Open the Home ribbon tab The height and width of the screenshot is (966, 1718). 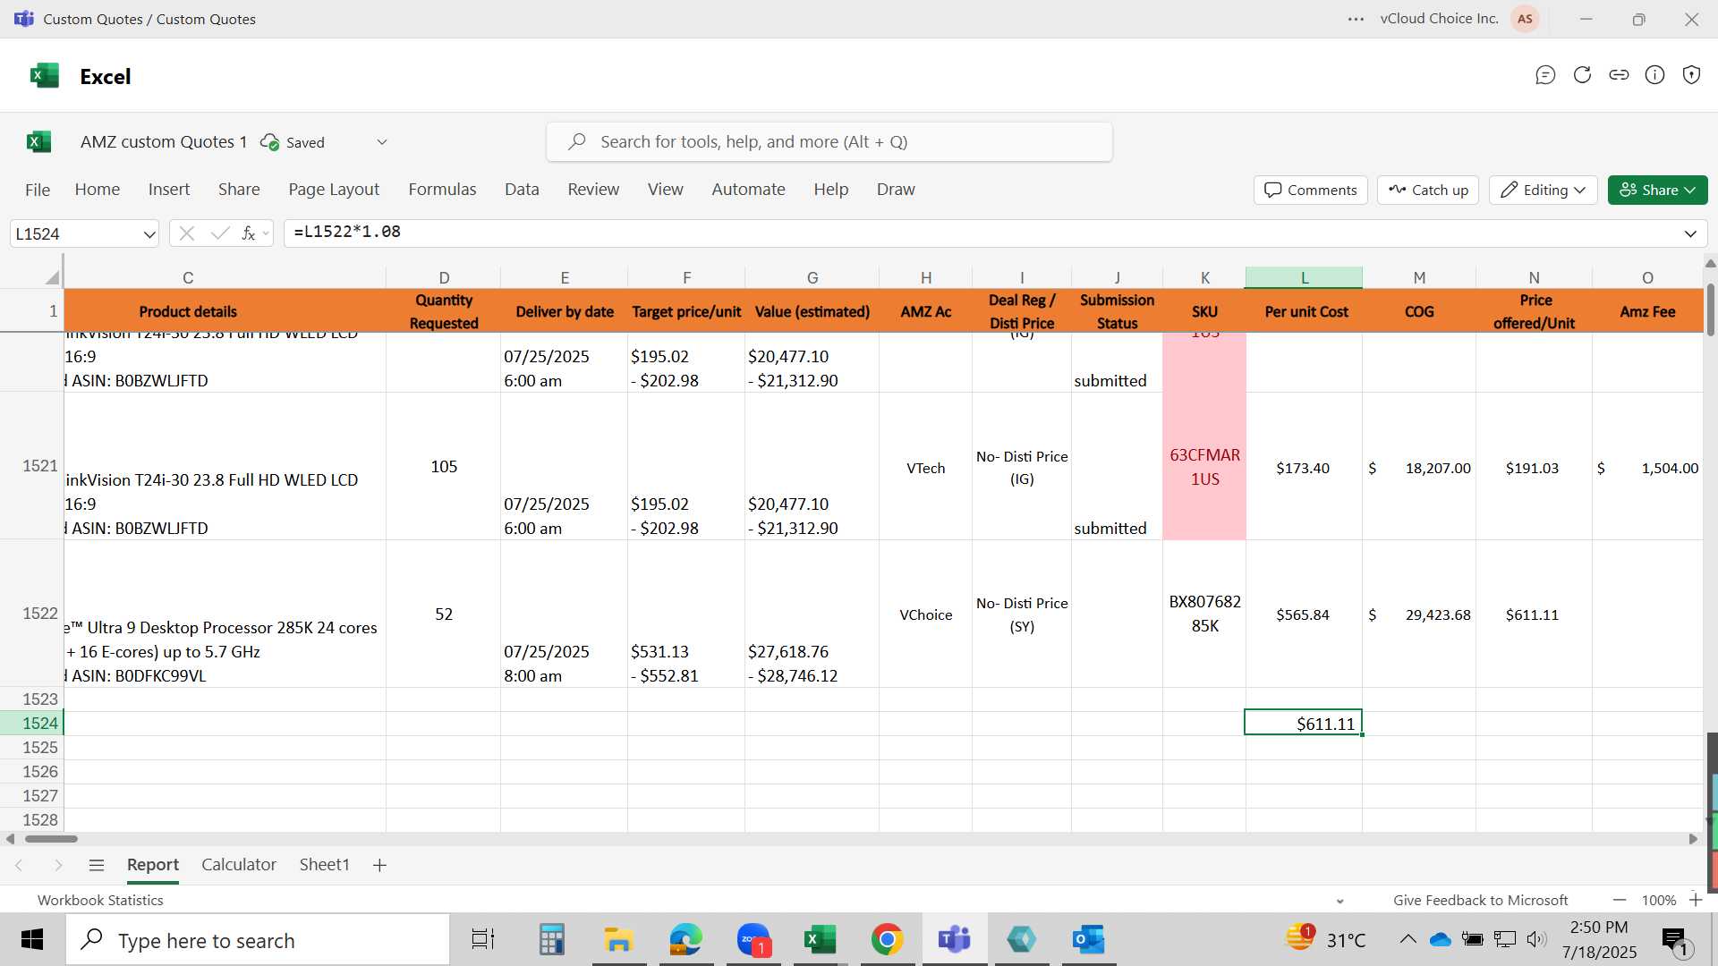tap(98, 190)
